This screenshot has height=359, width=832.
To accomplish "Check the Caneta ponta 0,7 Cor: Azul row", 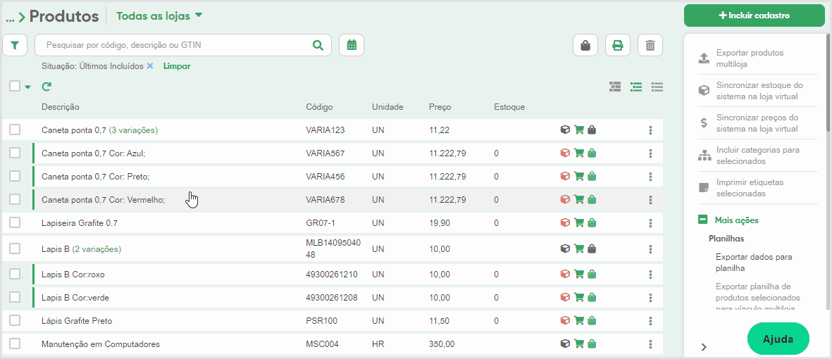I will [15, 153].
